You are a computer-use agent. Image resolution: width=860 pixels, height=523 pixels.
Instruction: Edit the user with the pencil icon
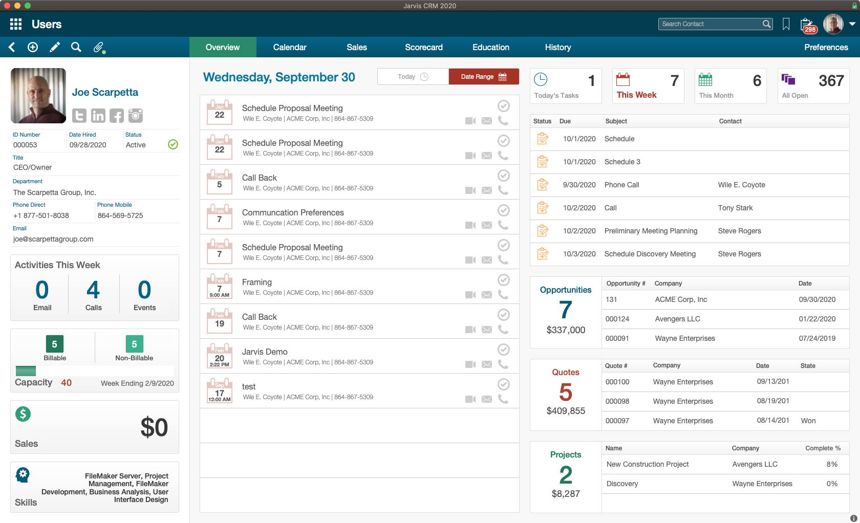tap(54, 47)
